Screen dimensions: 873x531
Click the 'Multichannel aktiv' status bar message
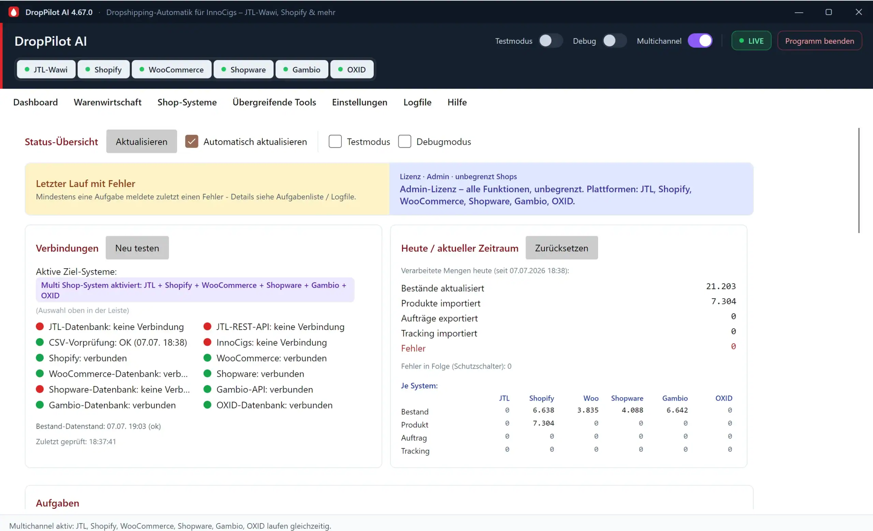pos(170,526)
